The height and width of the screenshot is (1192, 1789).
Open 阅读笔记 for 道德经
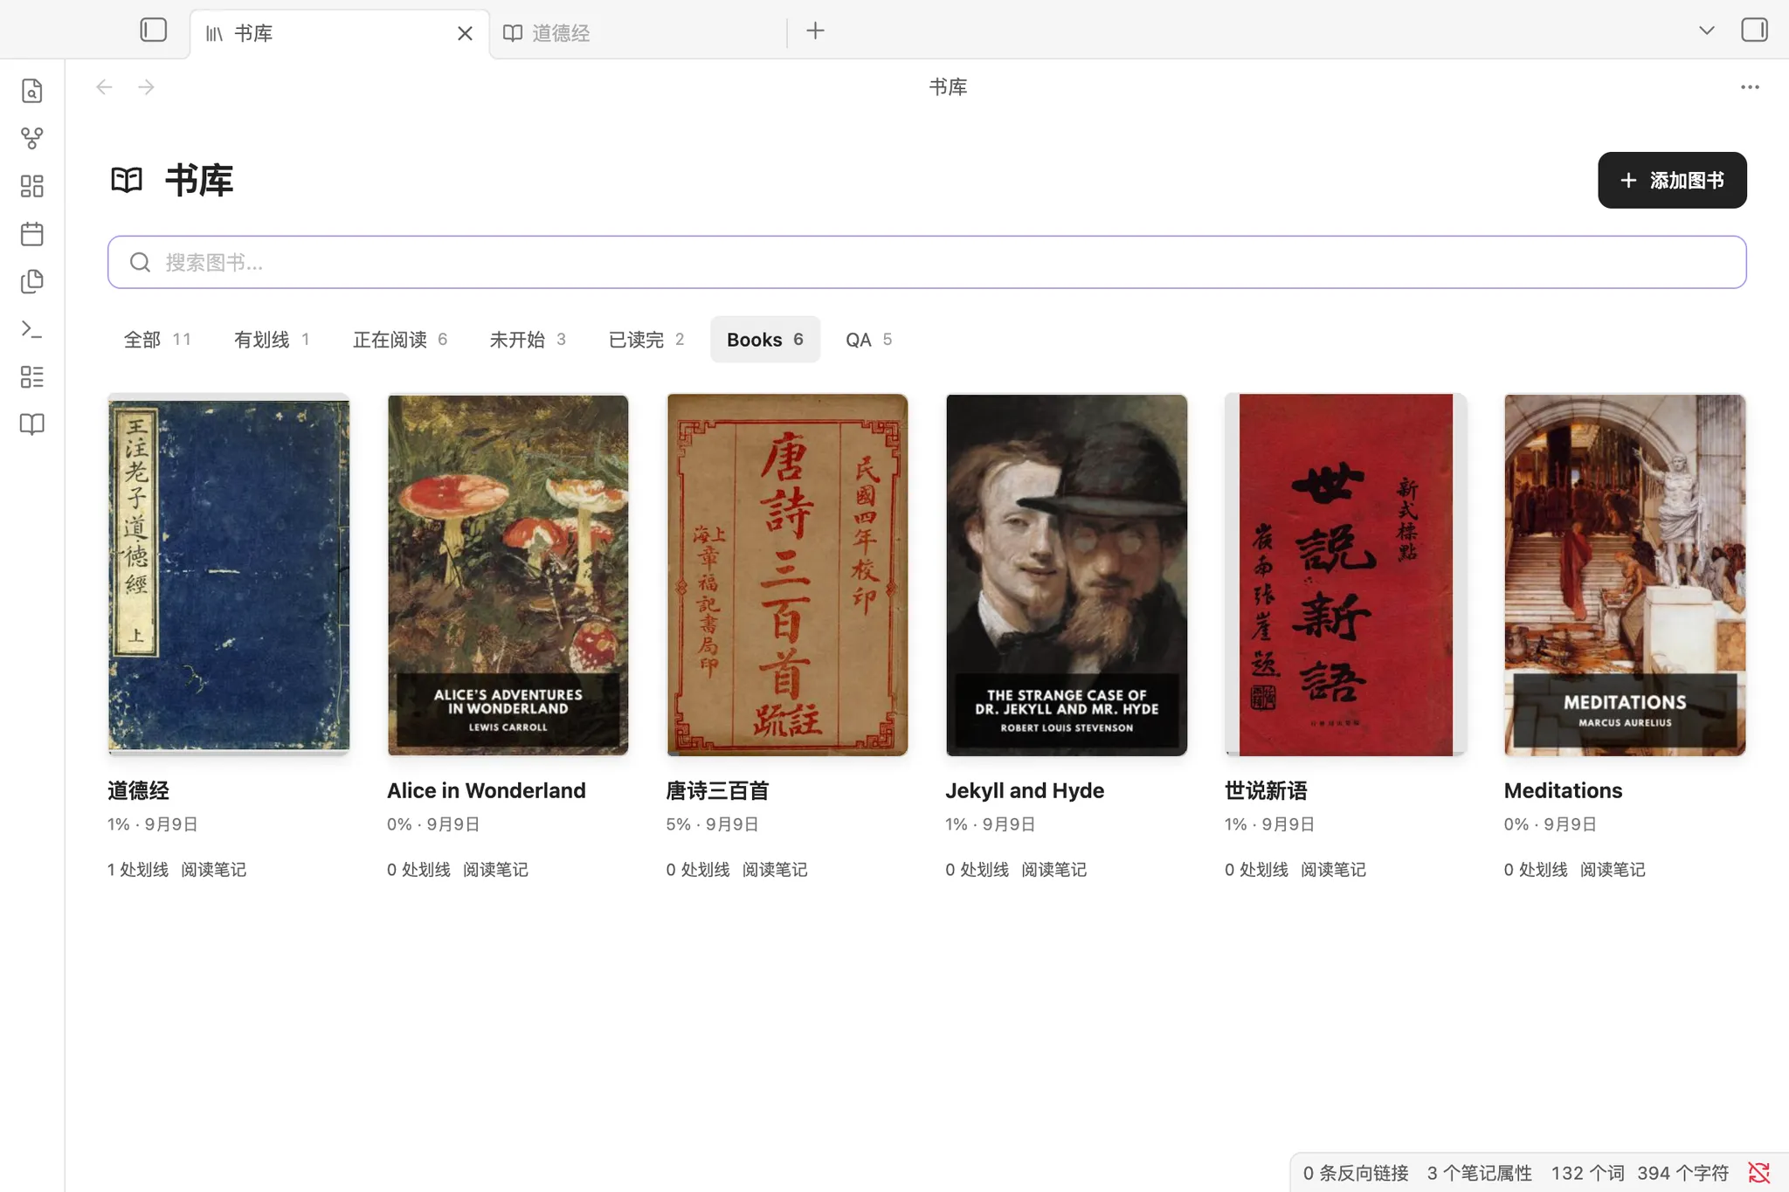(x=214, y=870)
